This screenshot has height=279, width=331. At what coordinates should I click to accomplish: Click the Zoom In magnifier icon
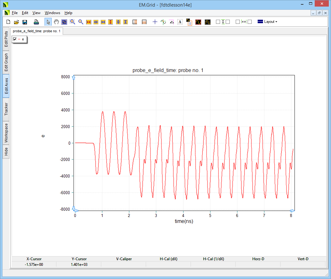[x=73, y=22]
